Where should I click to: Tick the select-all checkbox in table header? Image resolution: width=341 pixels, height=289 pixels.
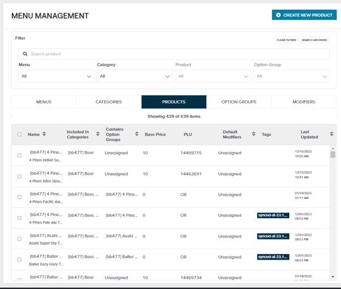(x=19, y=135)
